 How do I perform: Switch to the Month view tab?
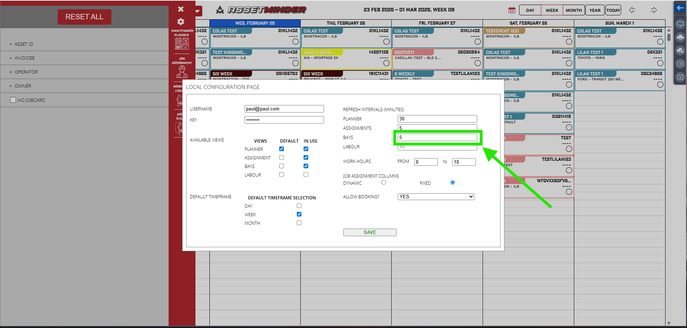click(574, 10)
